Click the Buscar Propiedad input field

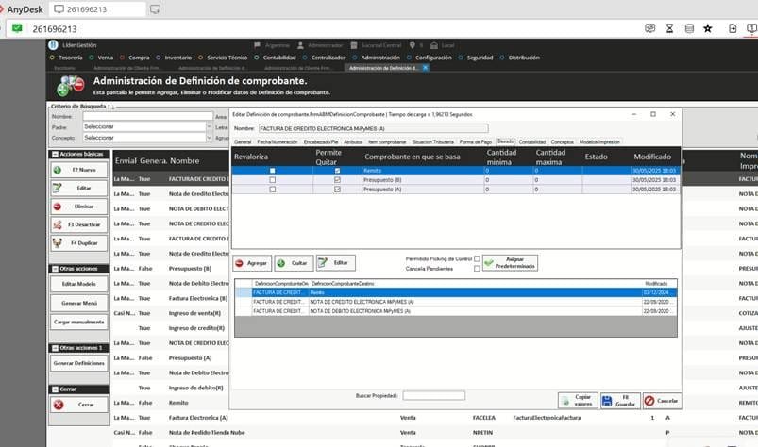click(433, 395)
